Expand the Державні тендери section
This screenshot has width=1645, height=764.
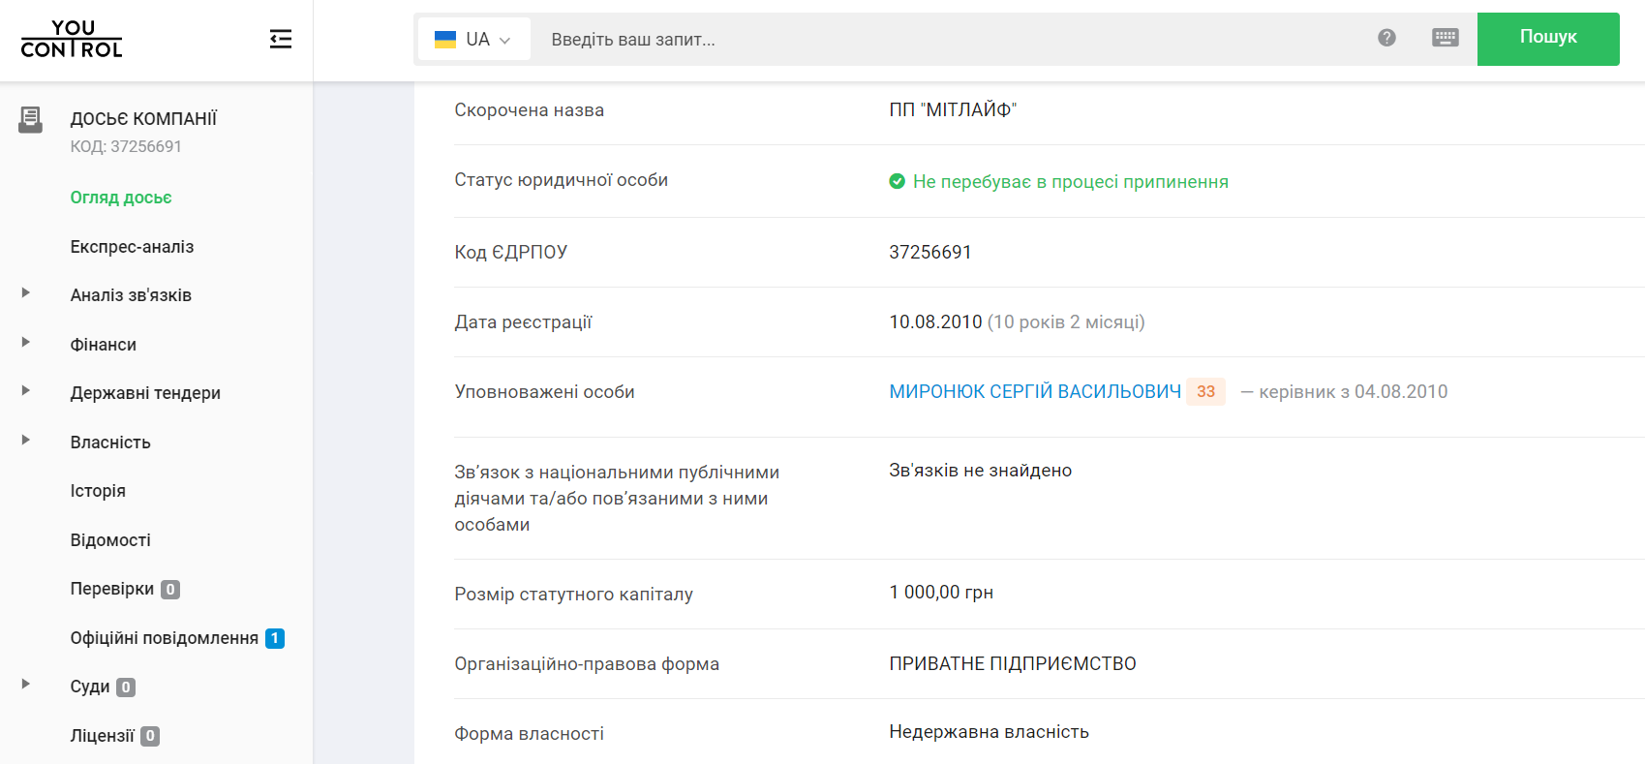[x=26, y=390]
